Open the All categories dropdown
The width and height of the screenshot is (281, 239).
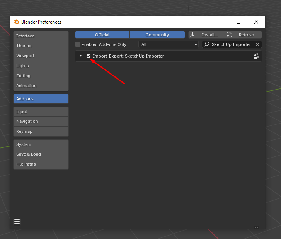coord(168,45)
